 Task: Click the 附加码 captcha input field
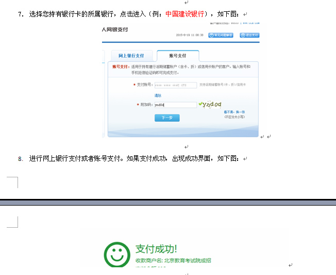coord(175,104)
